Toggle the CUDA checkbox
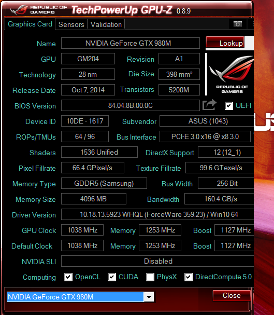This screenshot has width=274, height=315. [x=112, y=277]
